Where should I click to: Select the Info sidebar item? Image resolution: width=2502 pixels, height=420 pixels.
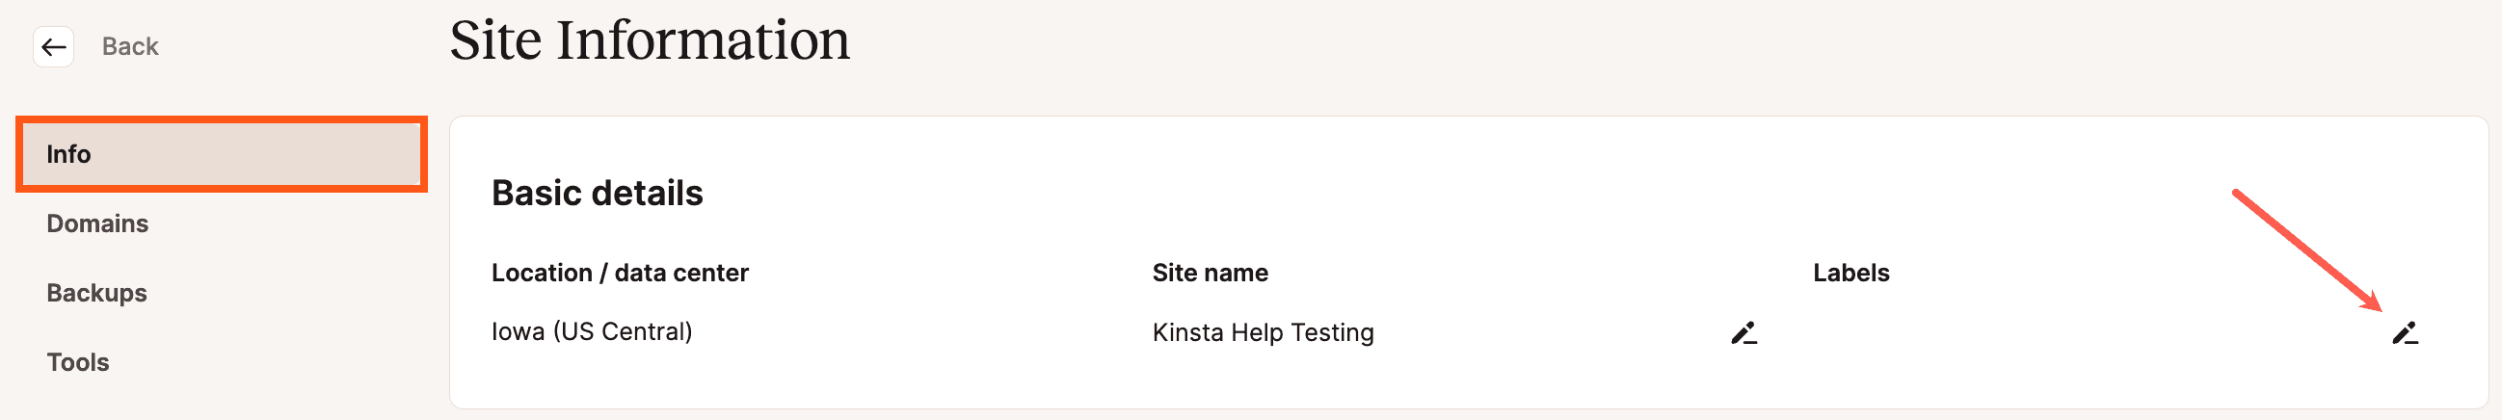click(x=222, y=154)
